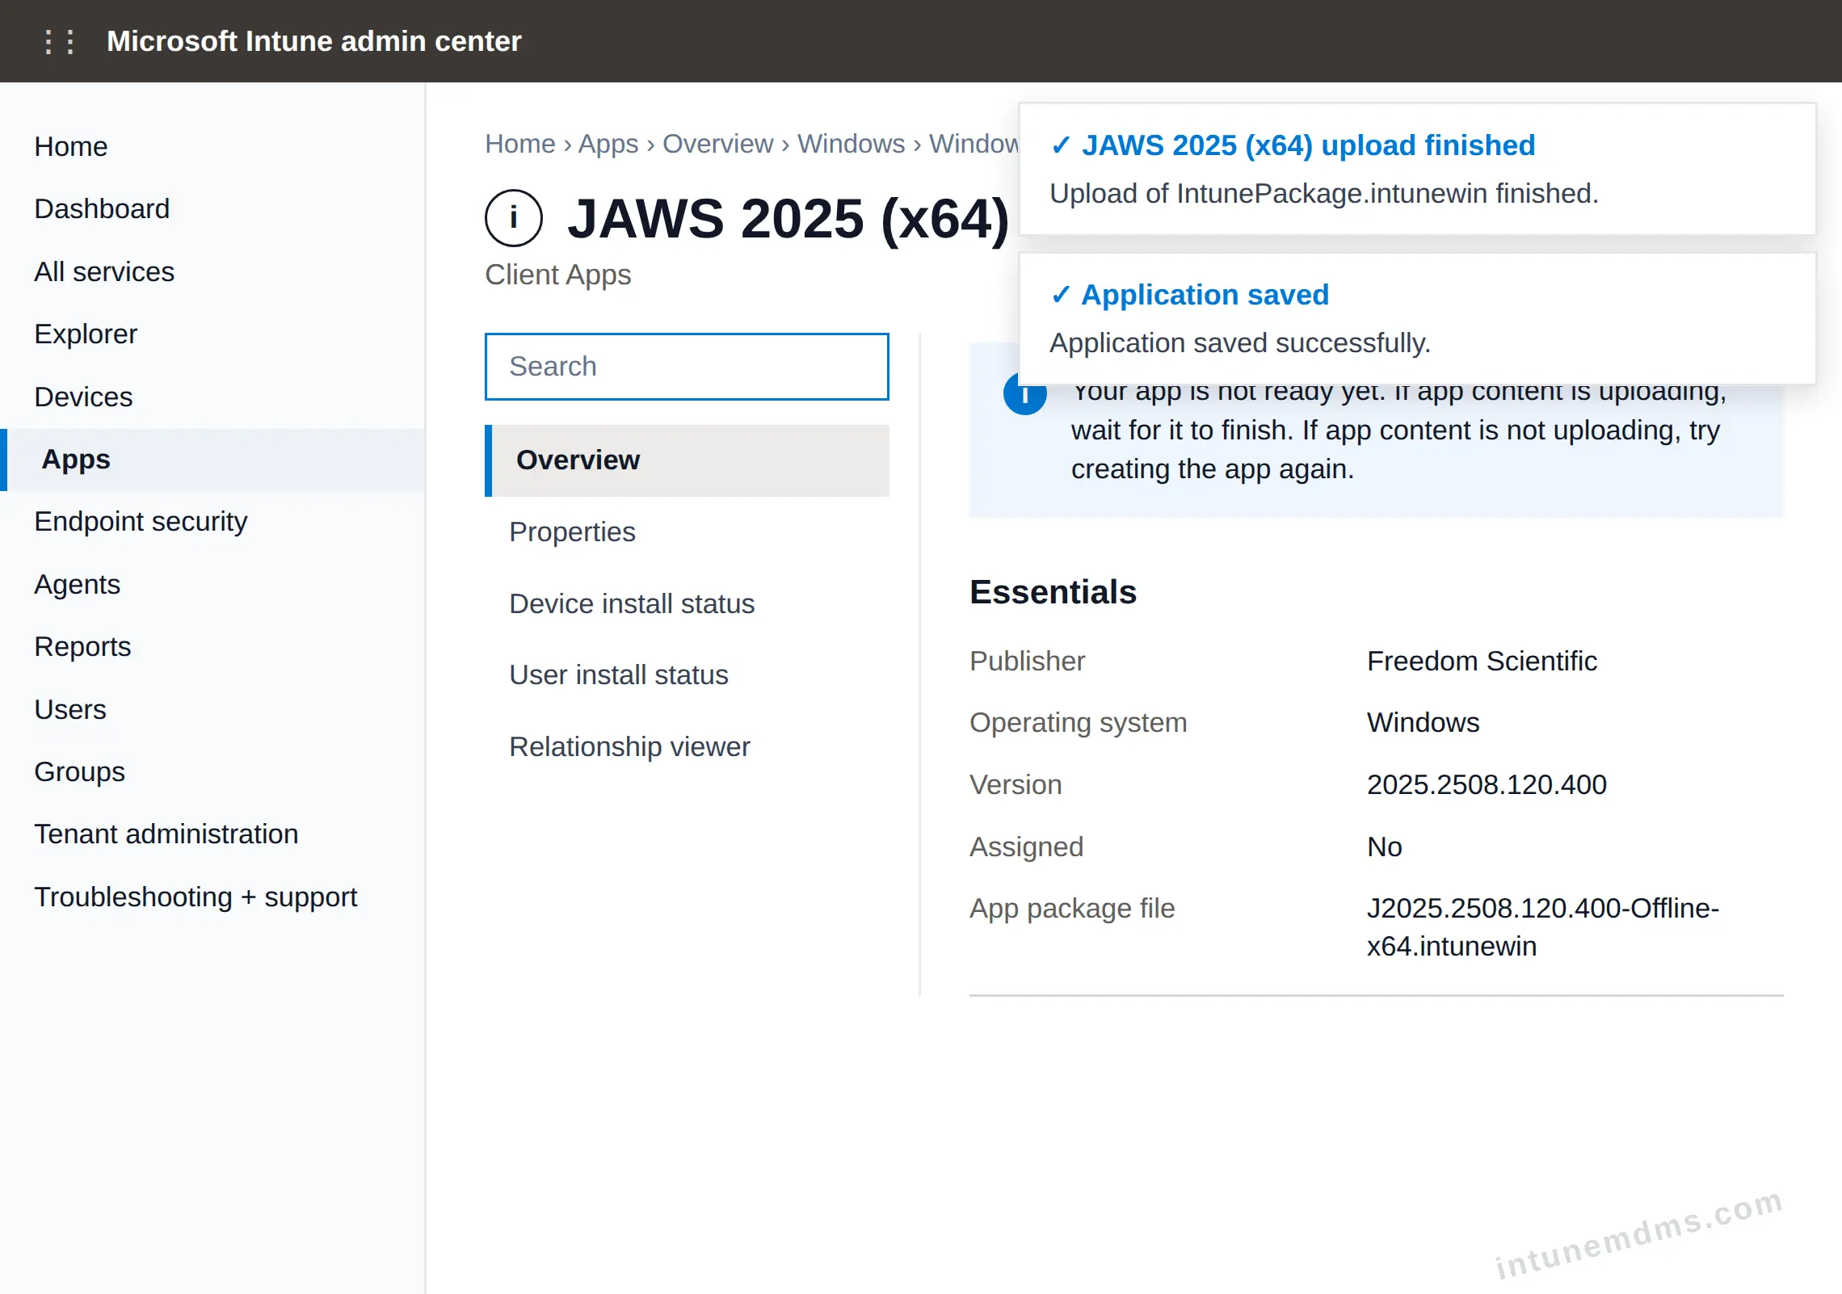Click the JAWS 2025 (x64) page title
Image resolution: width=1842 pixels, height=1294 pixels.
pyautogui.click(x=789, y=218)
